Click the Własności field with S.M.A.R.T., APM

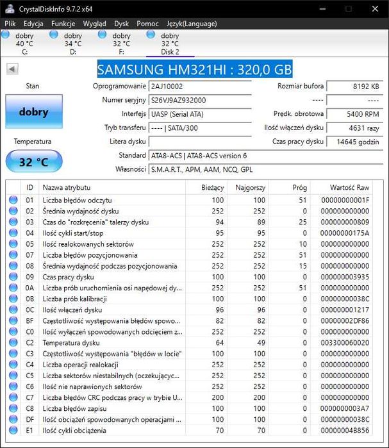(x=265, y=169)
